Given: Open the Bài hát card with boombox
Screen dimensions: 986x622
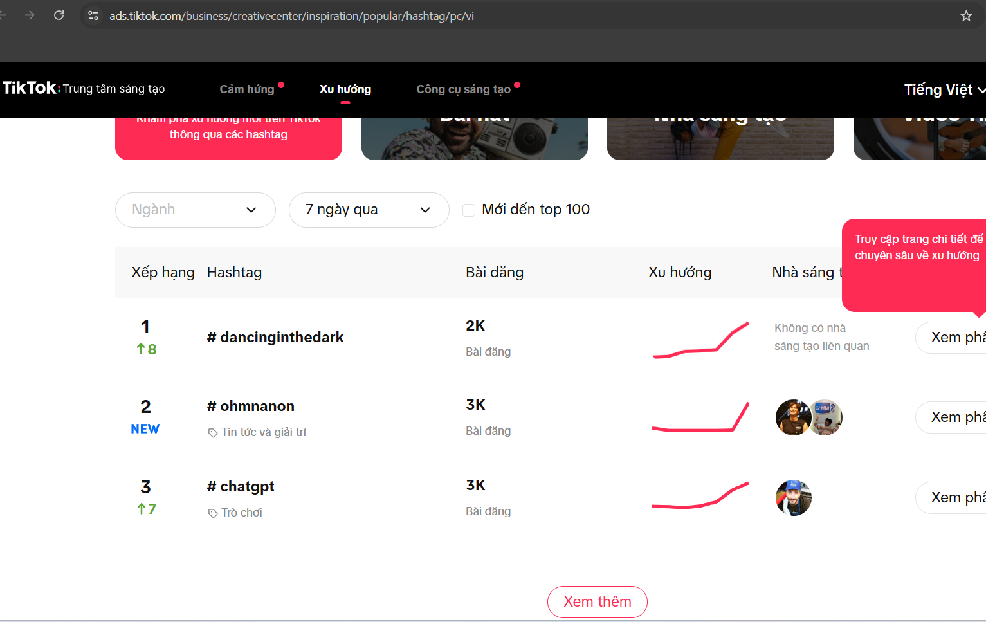Looking at the screenshot, I should tap(475, 139).
